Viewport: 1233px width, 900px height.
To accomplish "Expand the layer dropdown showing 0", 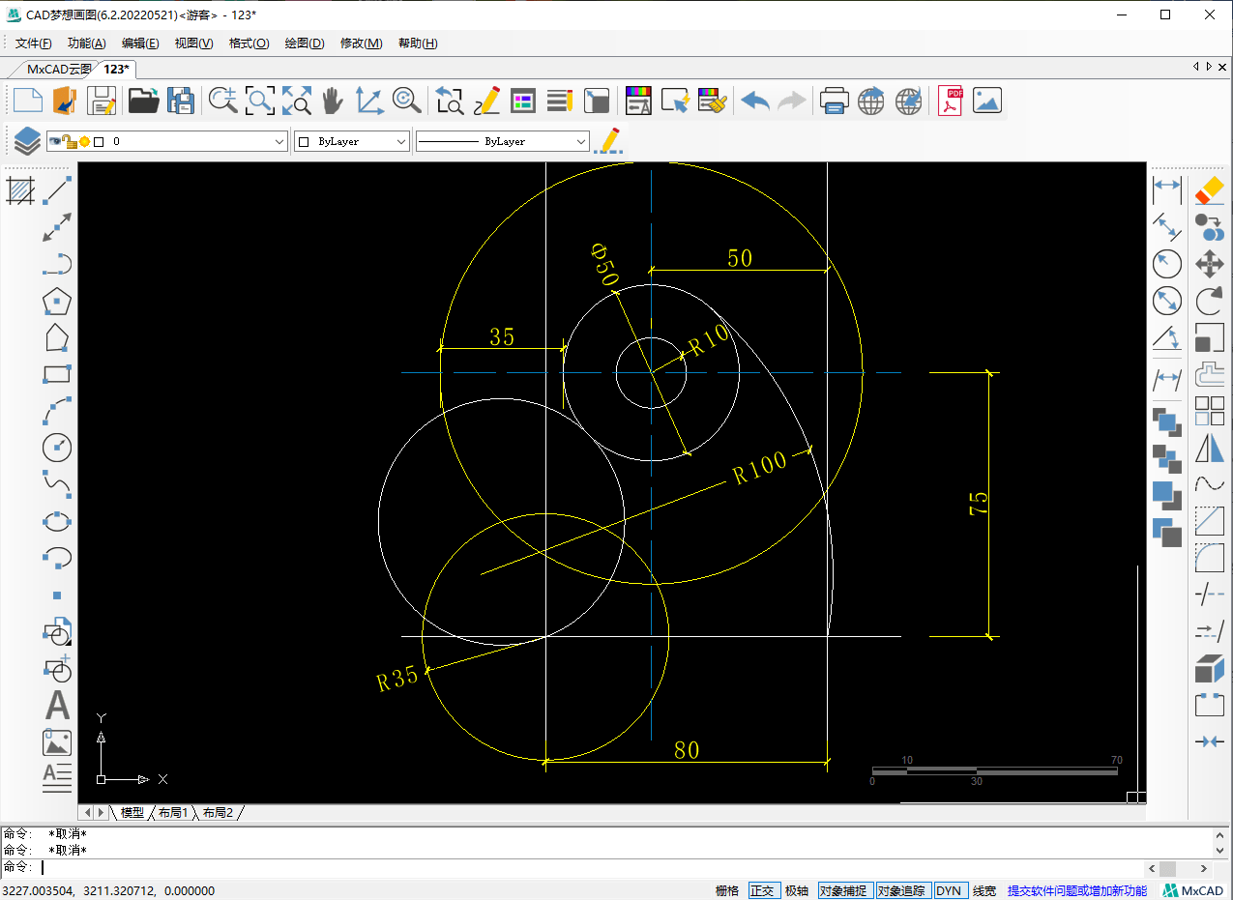I will [x=279, y=142].
